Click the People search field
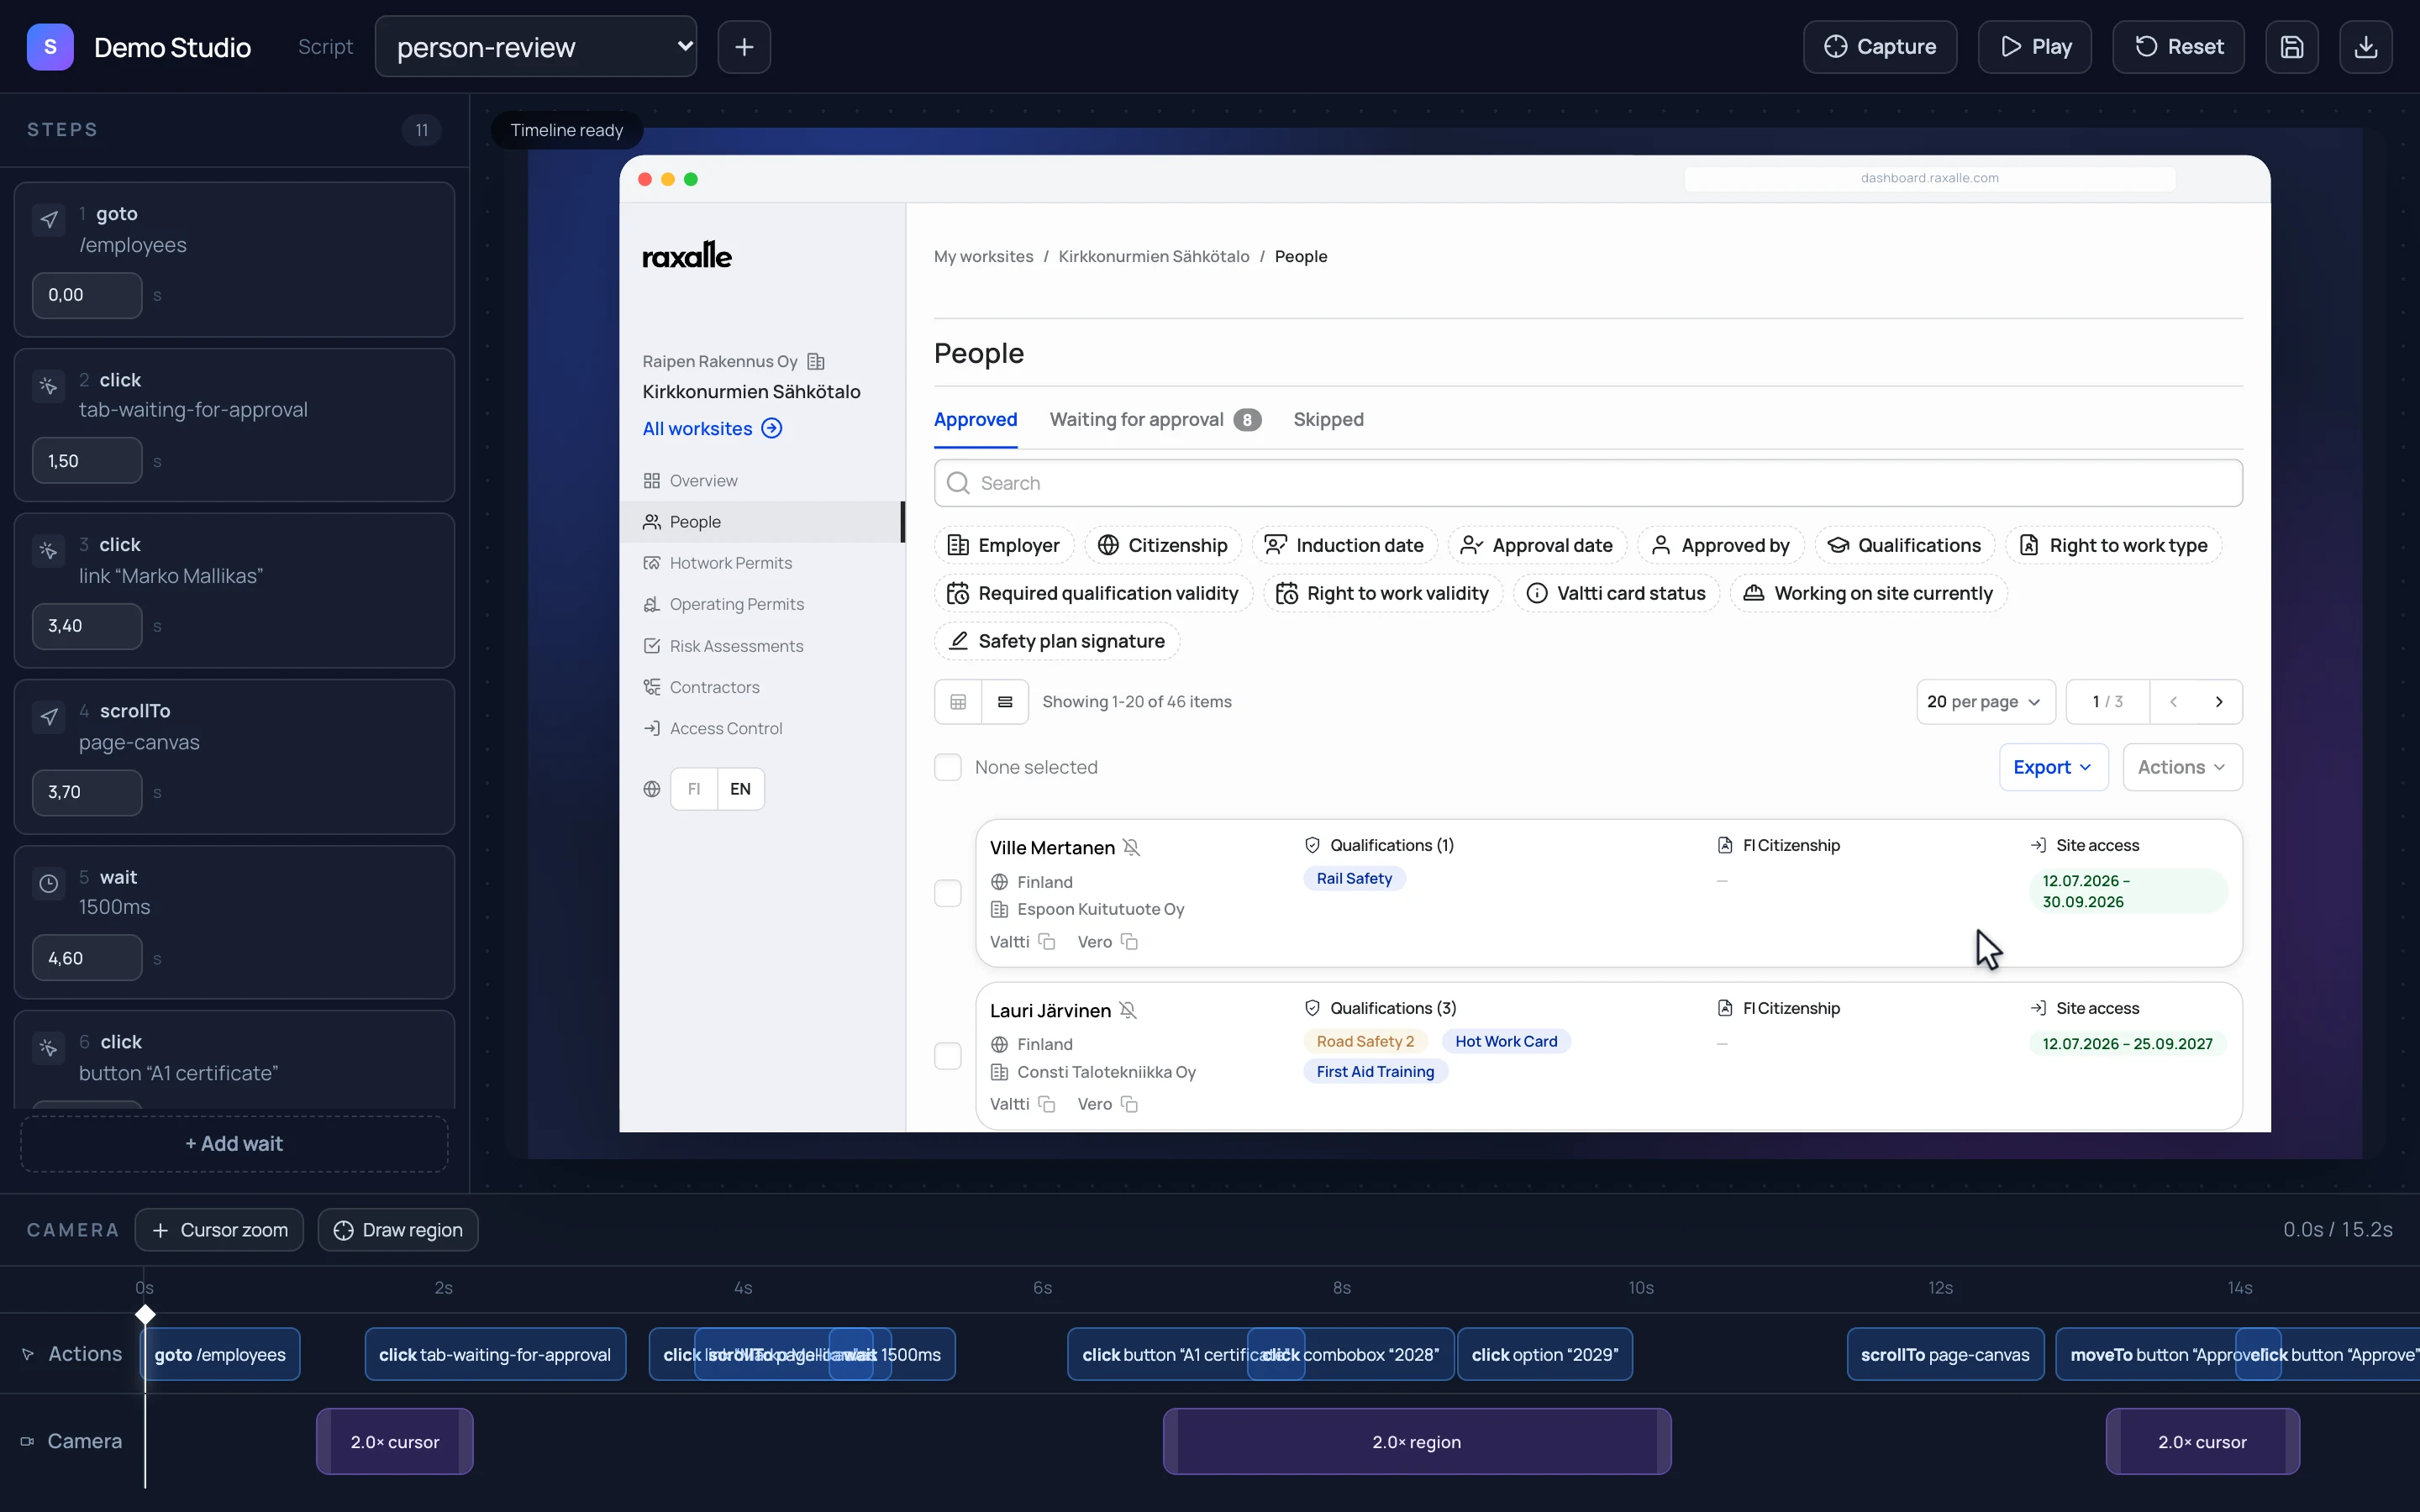This screenshot has height=1512, width=2420. click(1588, 483)
